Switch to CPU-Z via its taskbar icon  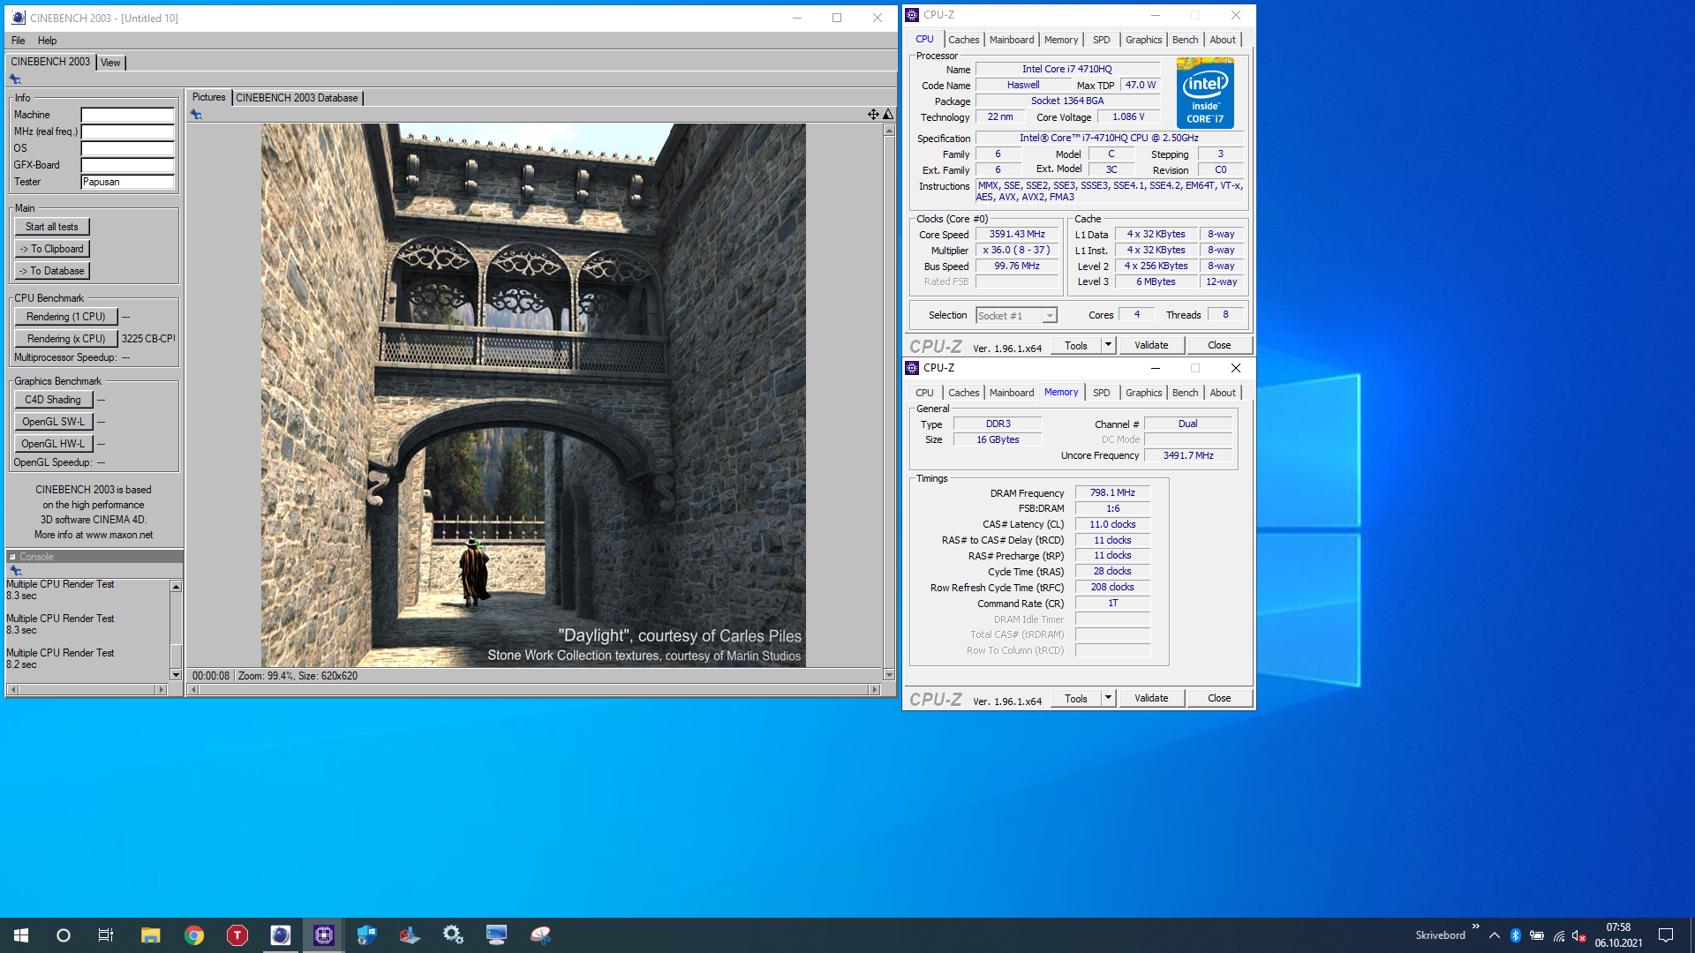click(324, 935)
